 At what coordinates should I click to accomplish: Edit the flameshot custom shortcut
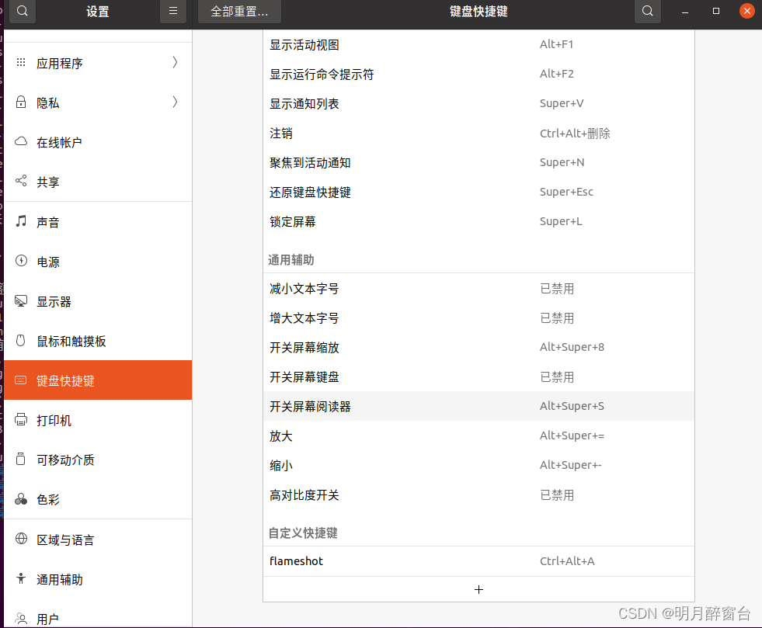[478, 561]
